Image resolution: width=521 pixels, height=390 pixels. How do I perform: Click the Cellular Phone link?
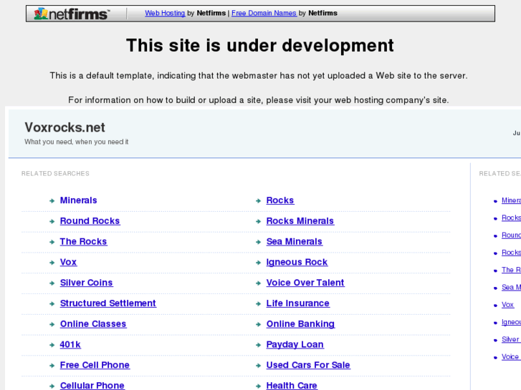[x=92, y=386]
